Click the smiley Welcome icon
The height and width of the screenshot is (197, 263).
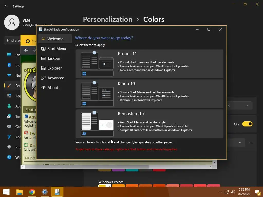point(43,39)
